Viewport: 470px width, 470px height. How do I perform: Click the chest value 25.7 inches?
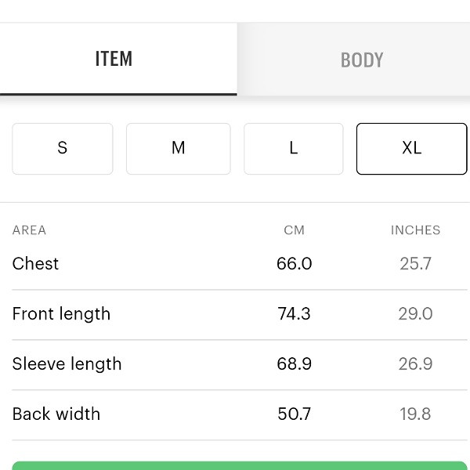[415, 264]
